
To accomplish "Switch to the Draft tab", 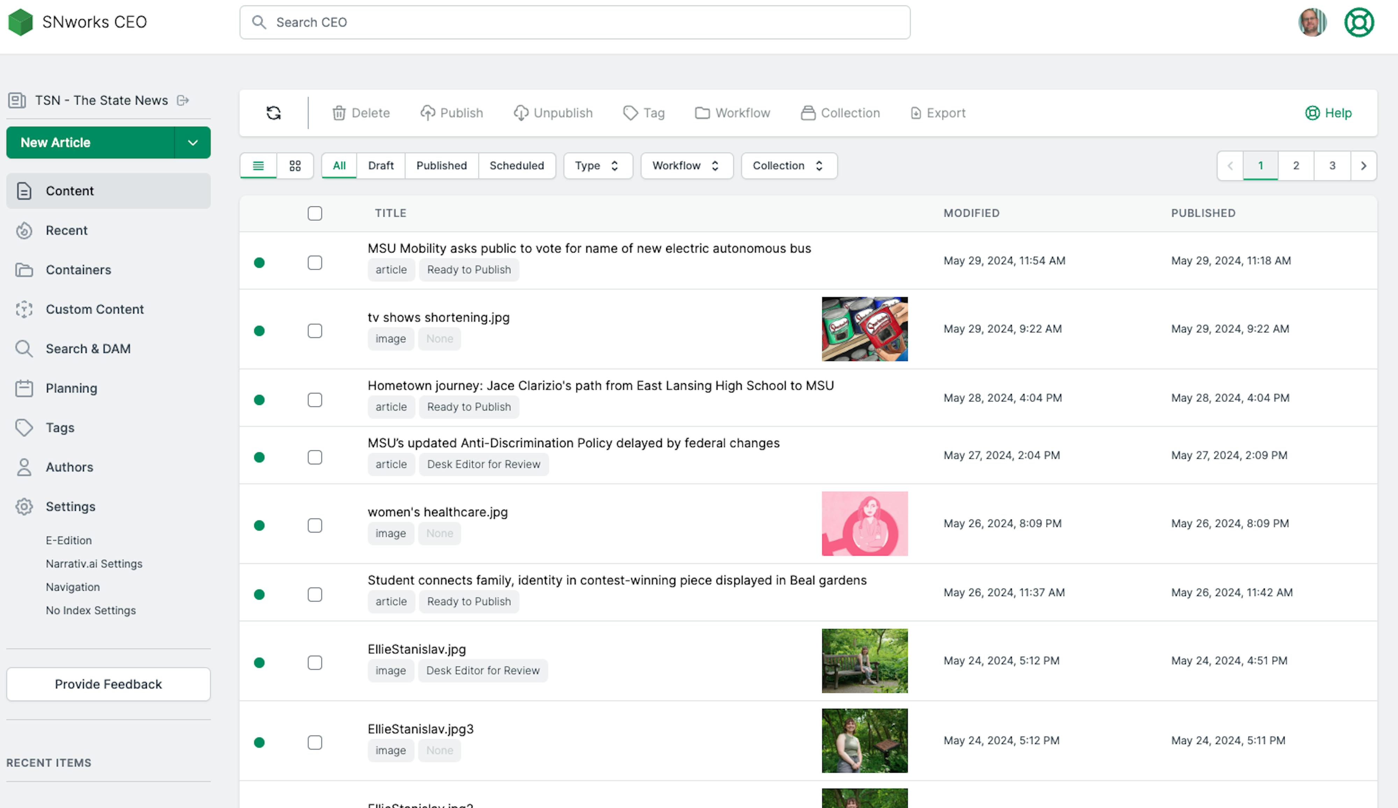I will point(381,165).
